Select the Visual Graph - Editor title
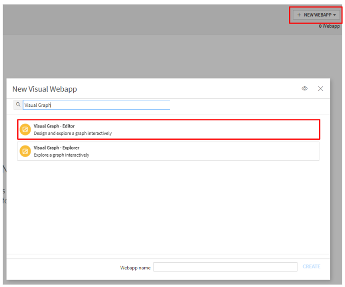The image size is (345, 287). click(54, 126)
